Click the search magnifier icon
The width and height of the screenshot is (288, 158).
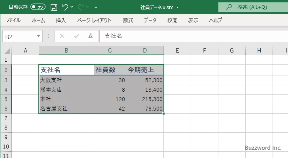[x=229, y=7]
